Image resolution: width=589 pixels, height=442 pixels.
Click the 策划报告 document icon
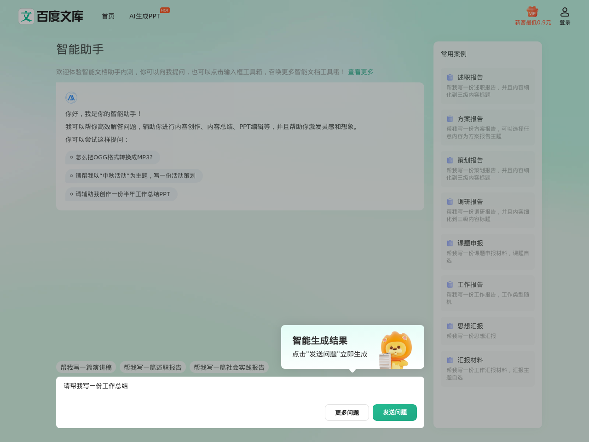(450, 160)
